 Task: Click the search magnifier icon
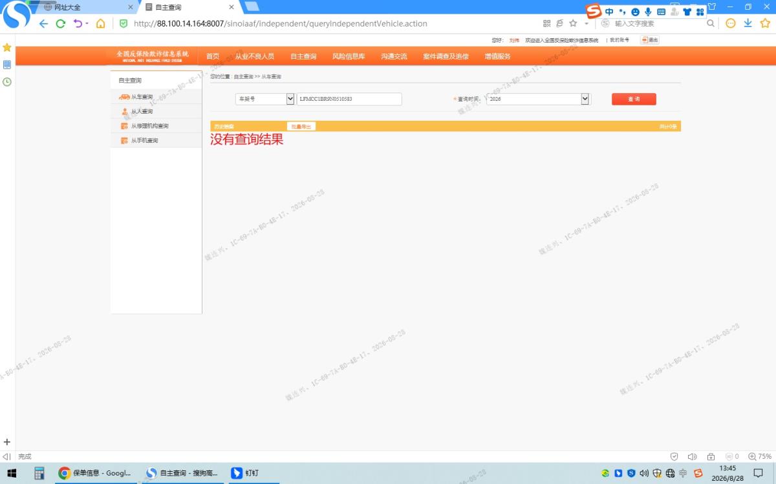[711, 23]
